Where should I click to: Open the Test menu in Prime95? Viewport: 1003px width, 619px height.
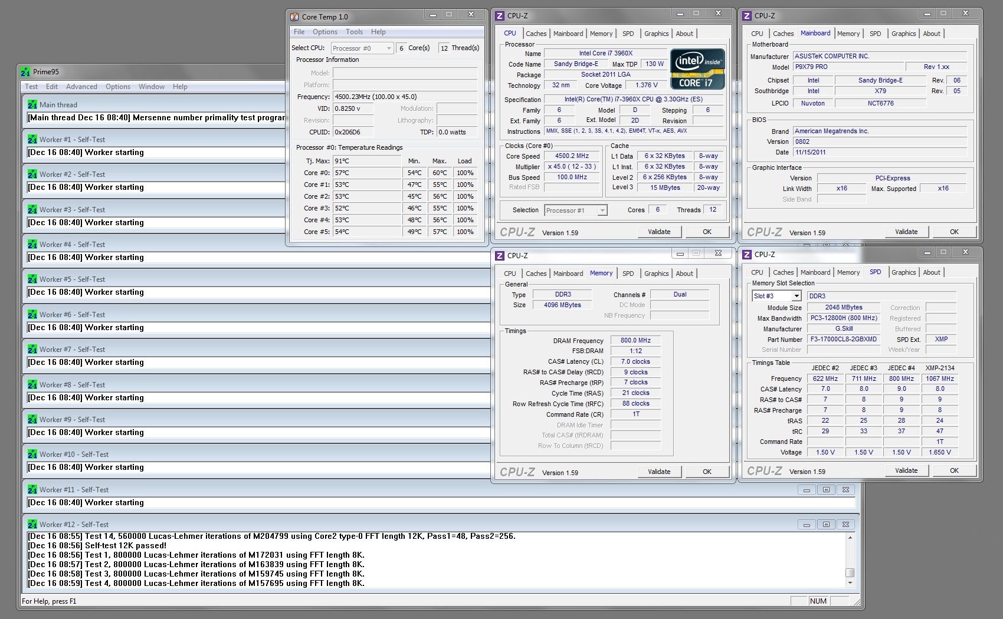click(x=31, y=87)
